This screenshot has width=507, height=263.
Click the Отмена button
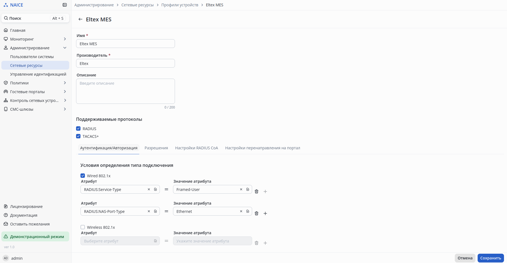click(x=465, y=258)
